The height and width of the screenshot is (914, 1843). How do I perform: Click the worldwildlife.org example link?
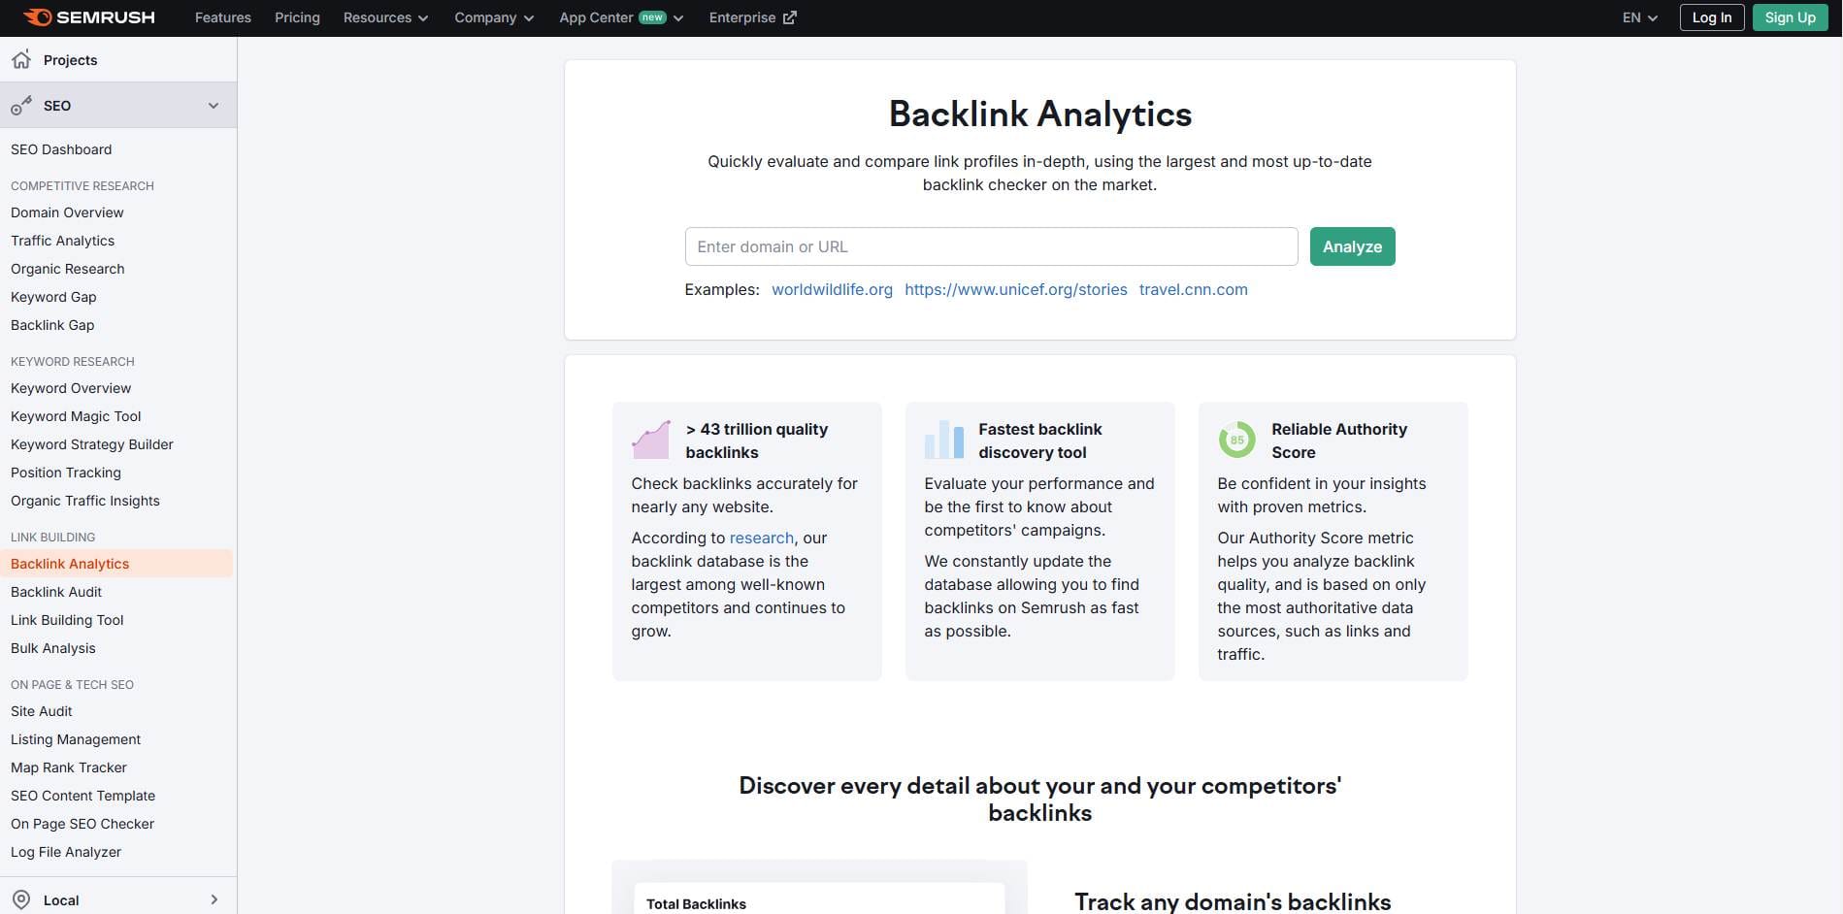832,289
